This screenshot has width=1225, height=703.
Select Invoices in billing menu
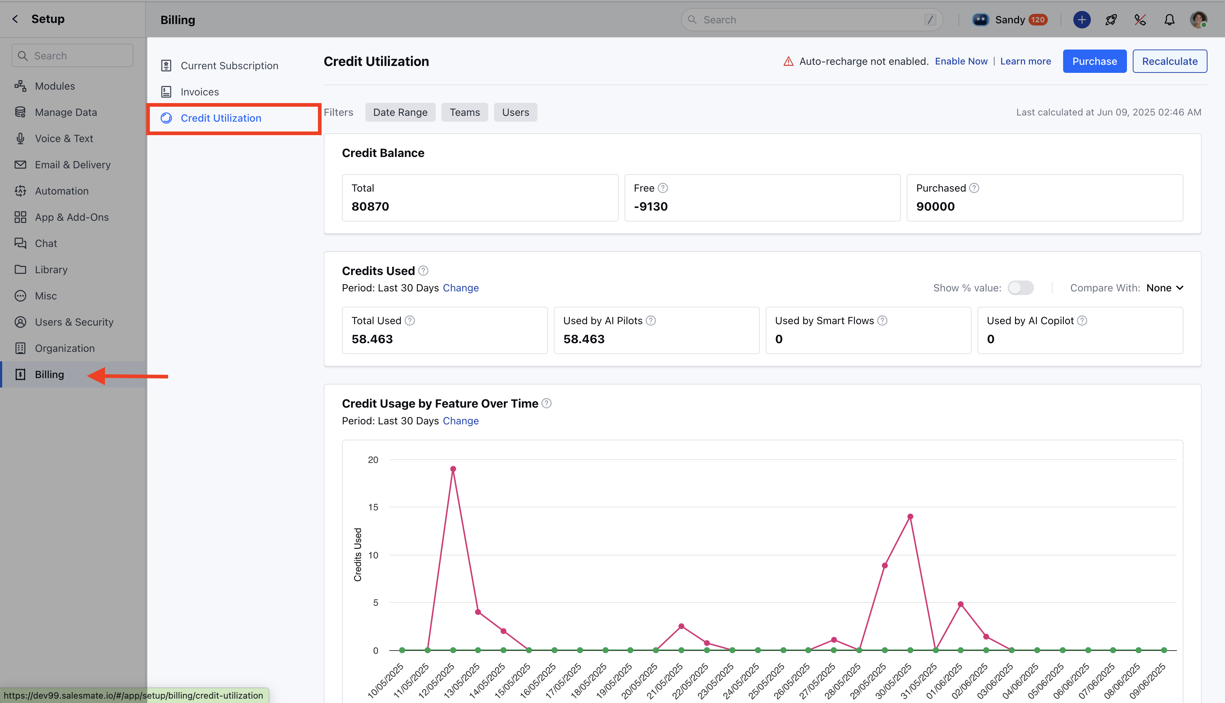point(199,92)
